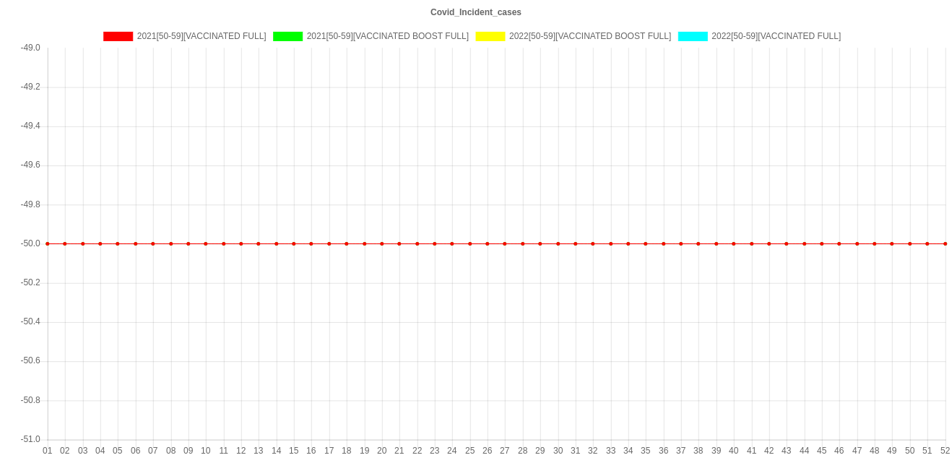Click the cyan legend color swatch
The height and width of the screenshot is (476, 952).
(693, 36)
